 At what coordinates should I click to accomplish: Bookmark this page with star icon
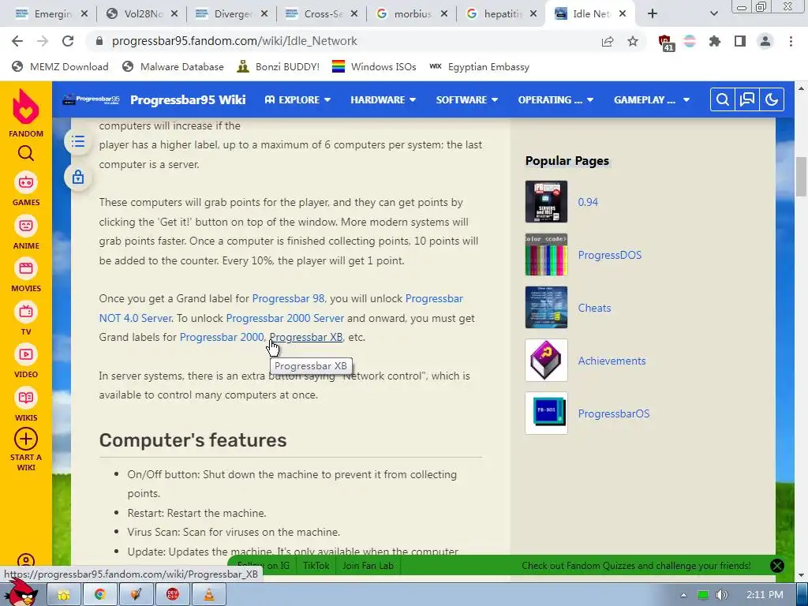(x=633, y=41)
